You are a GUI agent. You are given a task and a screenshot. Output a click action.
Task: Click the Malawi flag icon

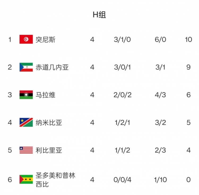(26, 95)
